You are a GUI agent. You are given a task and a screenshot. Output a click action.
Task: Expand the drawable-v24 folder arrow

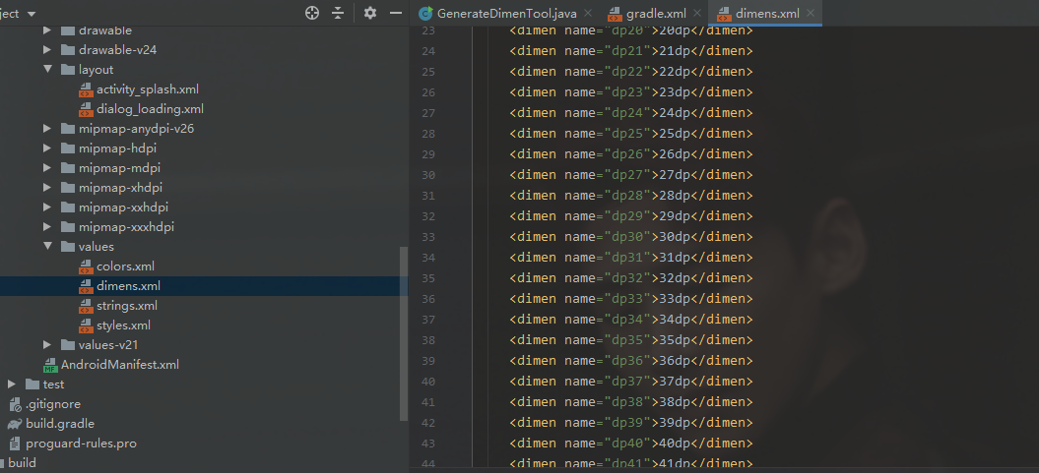(x=47, y=49)
